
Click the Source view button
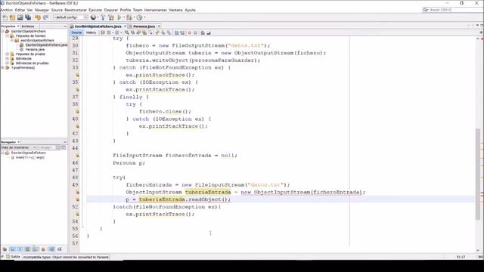tap(76, 32)
